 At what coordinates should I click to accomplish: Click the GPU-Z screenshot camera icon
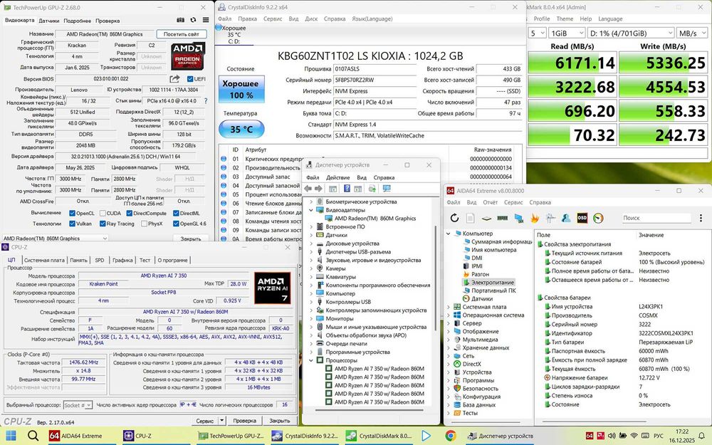(x=180, y=20)
